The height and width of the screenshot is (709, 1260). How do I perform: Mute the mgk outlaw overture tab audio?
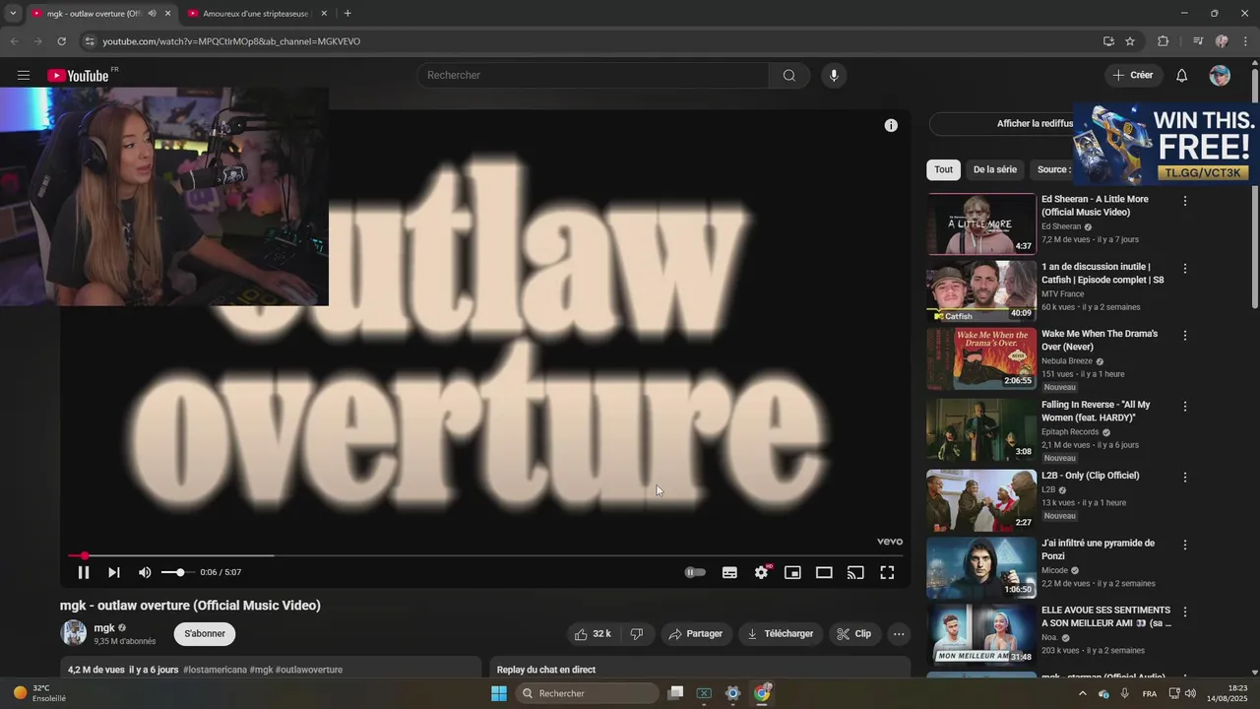tap(152, 14)
